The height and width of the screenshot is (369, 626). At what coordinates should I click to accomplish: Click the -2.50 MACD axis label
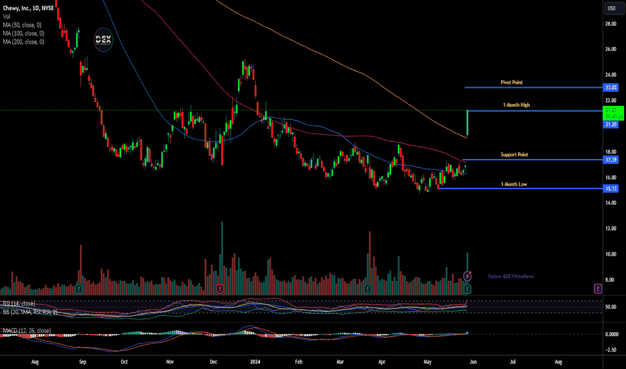coord(612,350)
